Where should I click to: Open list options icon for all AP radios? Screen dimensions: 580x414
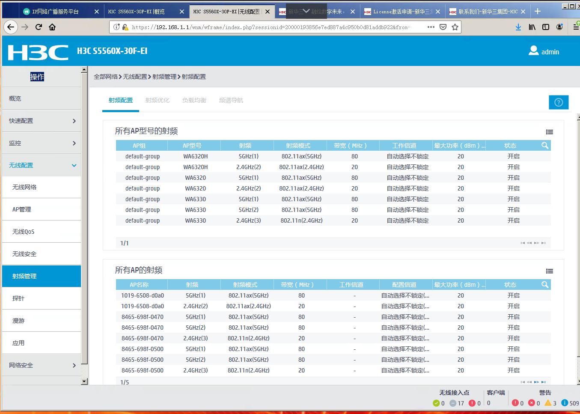[x=549, y=271]
